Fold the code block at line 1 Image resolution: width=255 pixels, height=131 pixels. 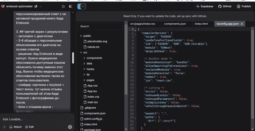(x=135, y=30)
